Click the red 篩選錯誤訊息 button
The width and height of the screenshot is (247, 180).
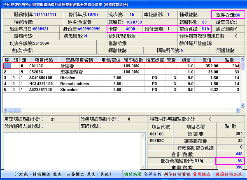pyautogui.click(x=233, y=175)
